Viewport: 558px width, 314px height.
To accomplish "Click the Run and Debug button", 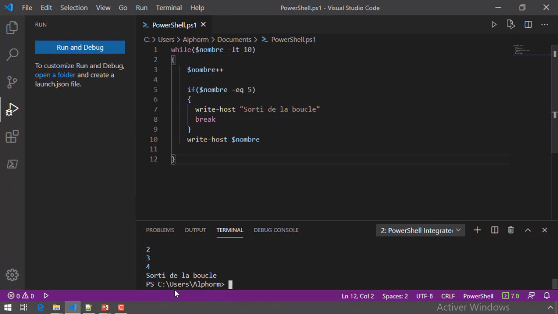I will coord(80,47).
